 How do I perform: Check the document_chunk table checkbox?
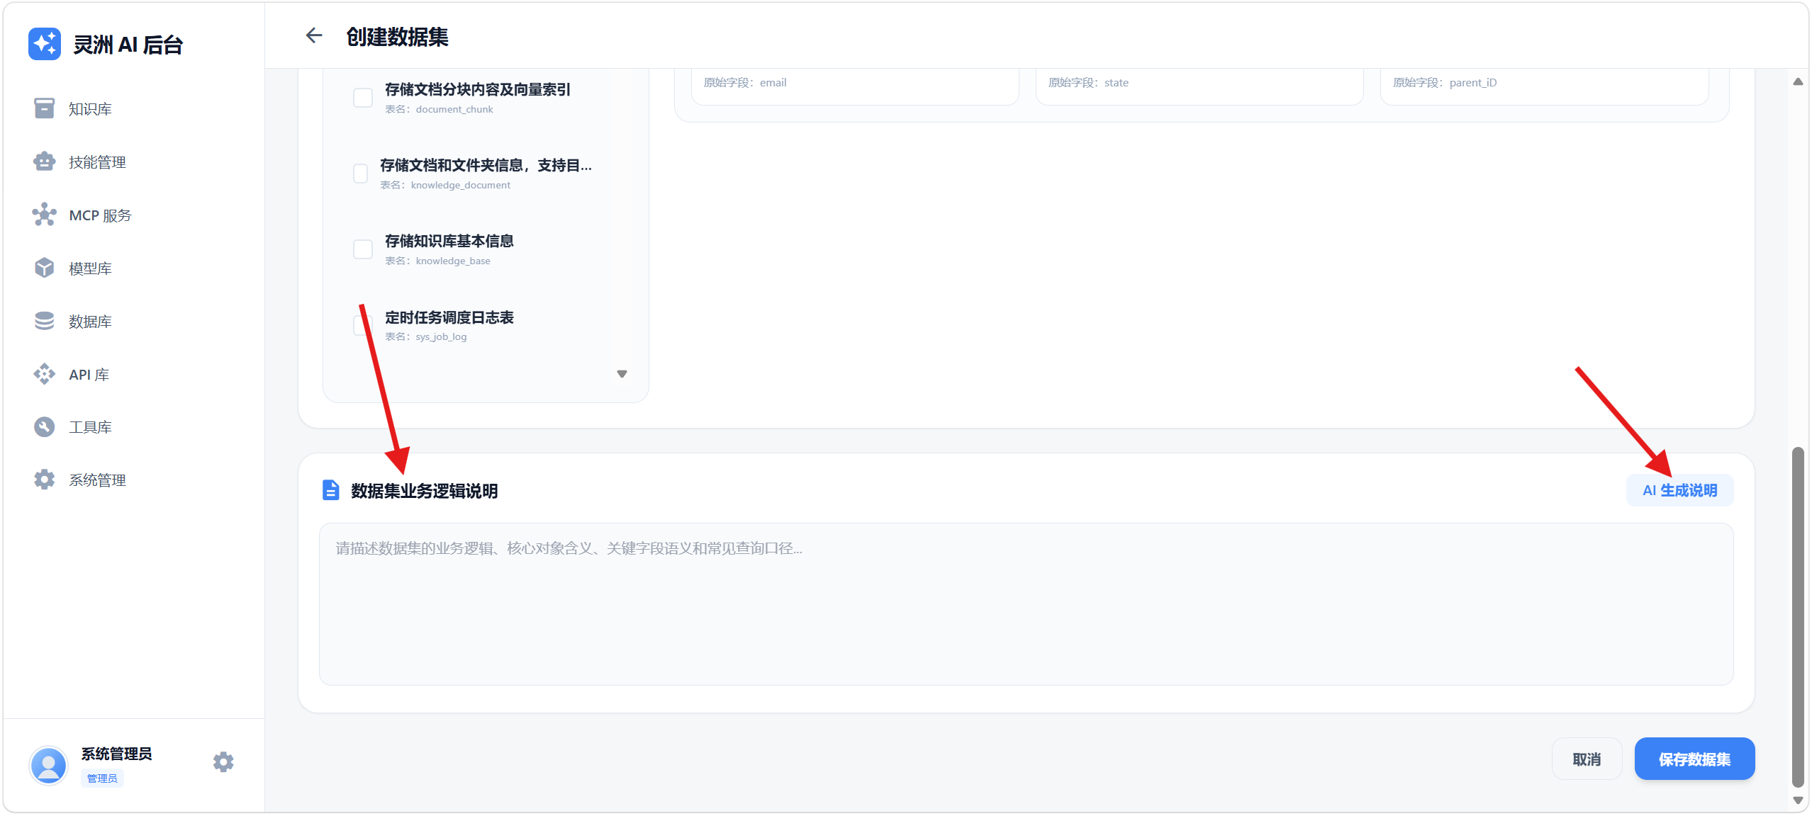tap(363, 98)
